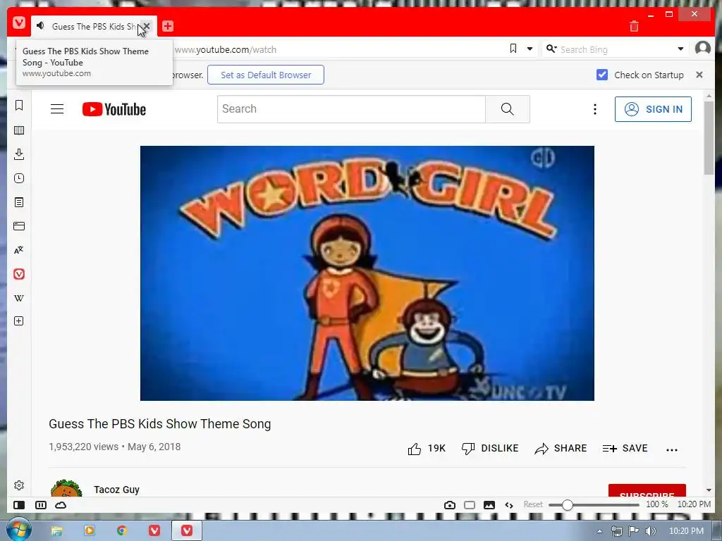
Task: Show hidden system tray icons
Action: (x=599, y=531)
